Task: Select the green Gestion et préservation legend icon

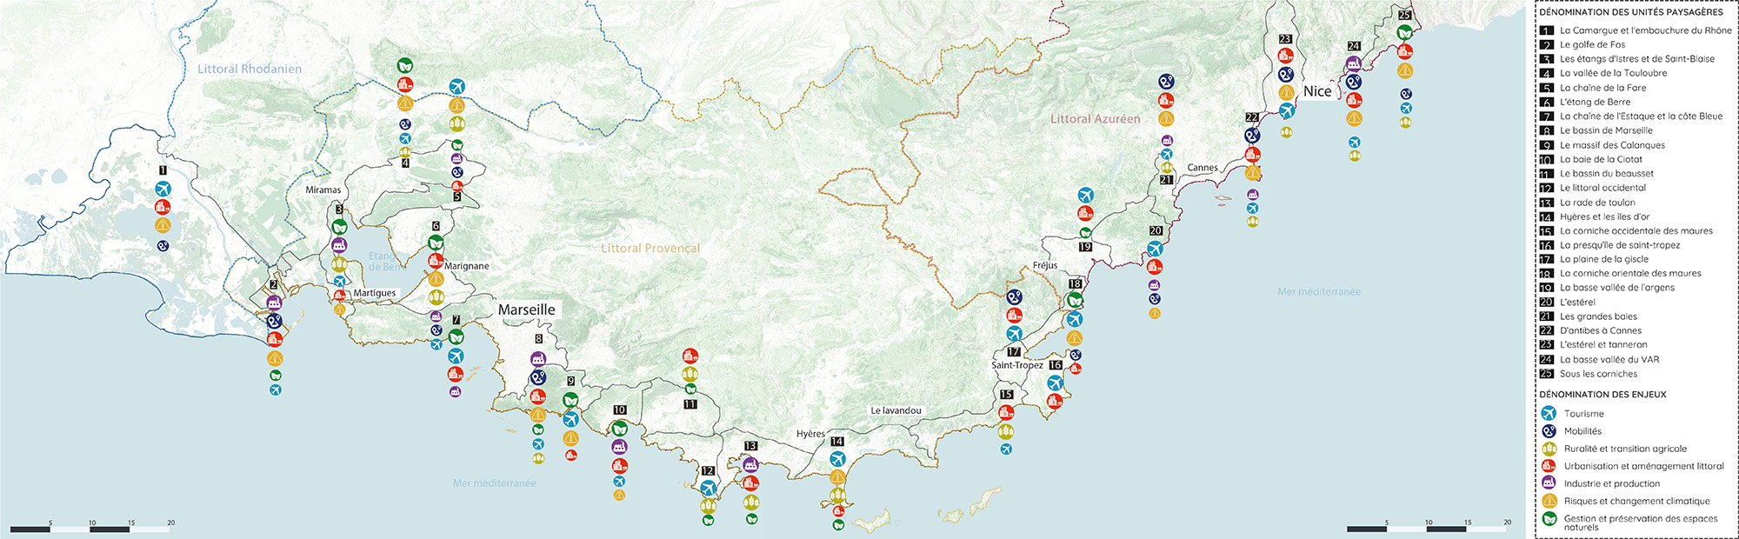Action: point(1548,519)
